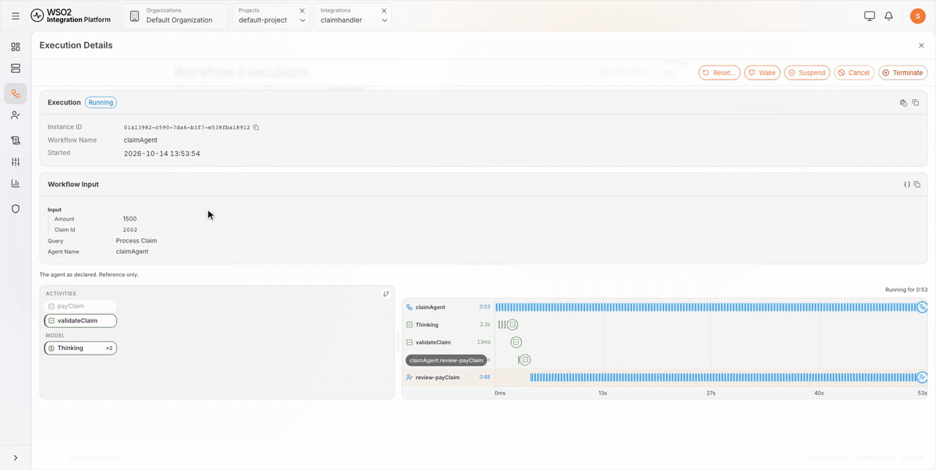Close the Execution Details panel
This screenshot has height=470, width=936.
[x=921, y=45]
